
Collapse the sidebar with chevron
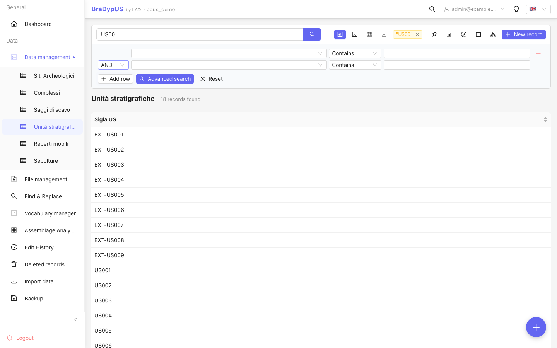[x=76, y=319]
